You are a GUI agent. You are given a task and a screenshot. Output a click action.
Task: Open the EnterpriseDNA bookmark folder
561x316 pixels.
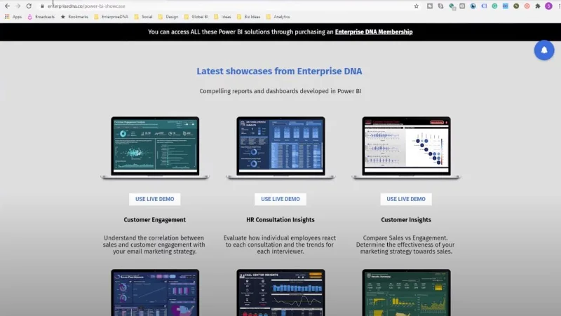(111, 17)
